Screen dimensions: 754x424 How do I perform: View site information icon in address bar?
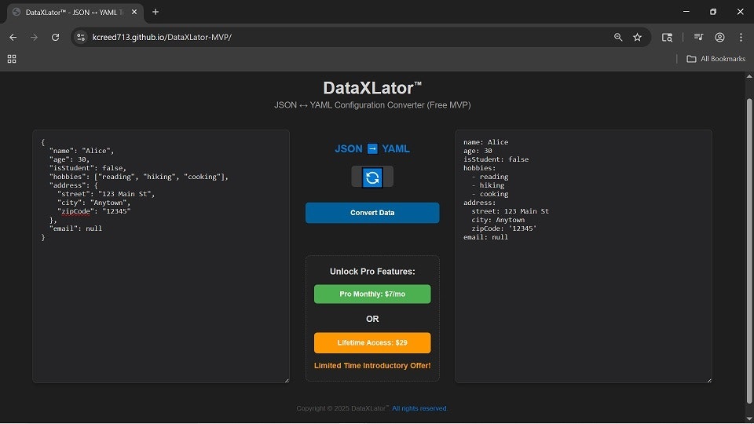tap(81, 37)
